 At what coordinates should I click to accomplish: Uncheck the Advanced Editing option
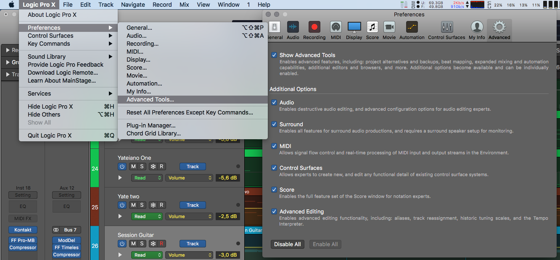[x=274, y=211]
